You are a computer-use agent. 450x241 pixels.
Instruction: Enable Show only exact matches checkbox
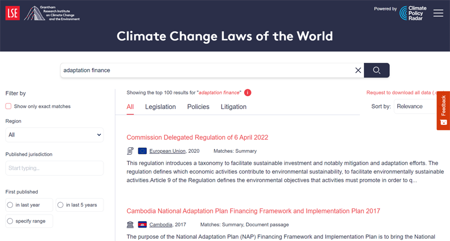pos(8,106)
